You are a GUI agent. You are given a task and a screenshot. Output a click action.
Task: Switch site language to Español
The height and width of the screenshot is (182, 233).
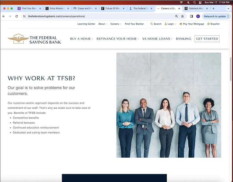[x=213, y=24]
